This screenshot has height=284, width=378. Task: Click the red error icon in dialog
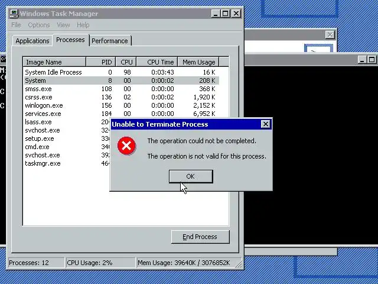(x=126, y=146)
